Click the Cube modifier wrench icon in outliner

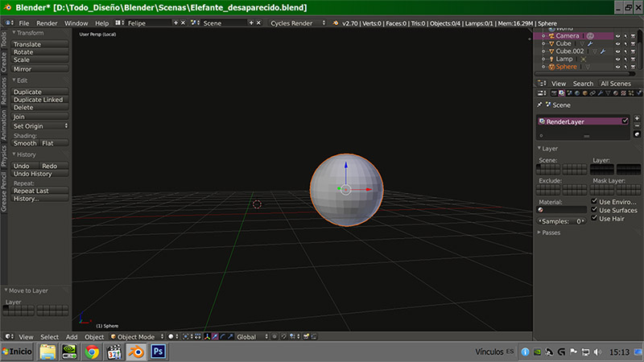pyautogui.click(x=590, y=43)
